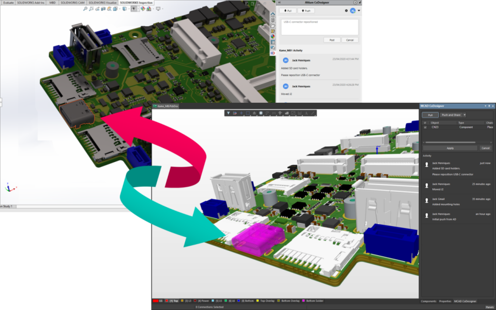Open the SOLIDWORKS Add-Ins tab
This screenshot has width=496, height=310.
(31, 2)
